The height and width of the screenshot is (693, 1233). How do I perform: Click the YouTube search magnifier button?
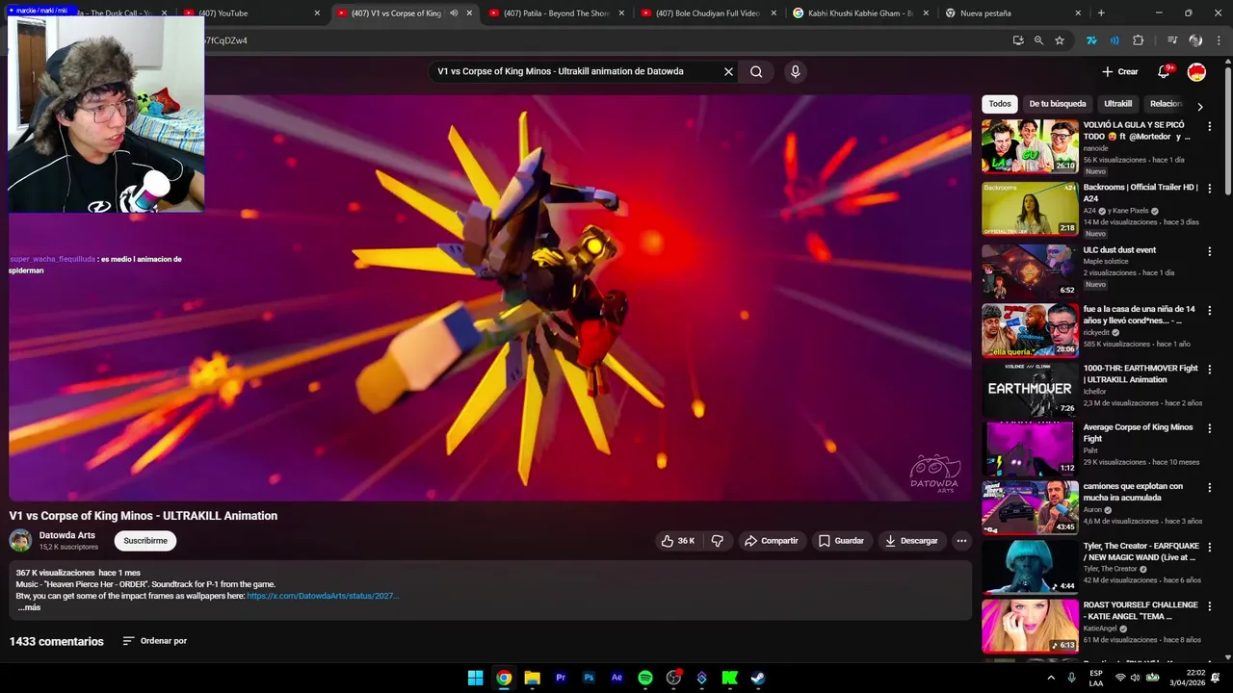point(756,71)
